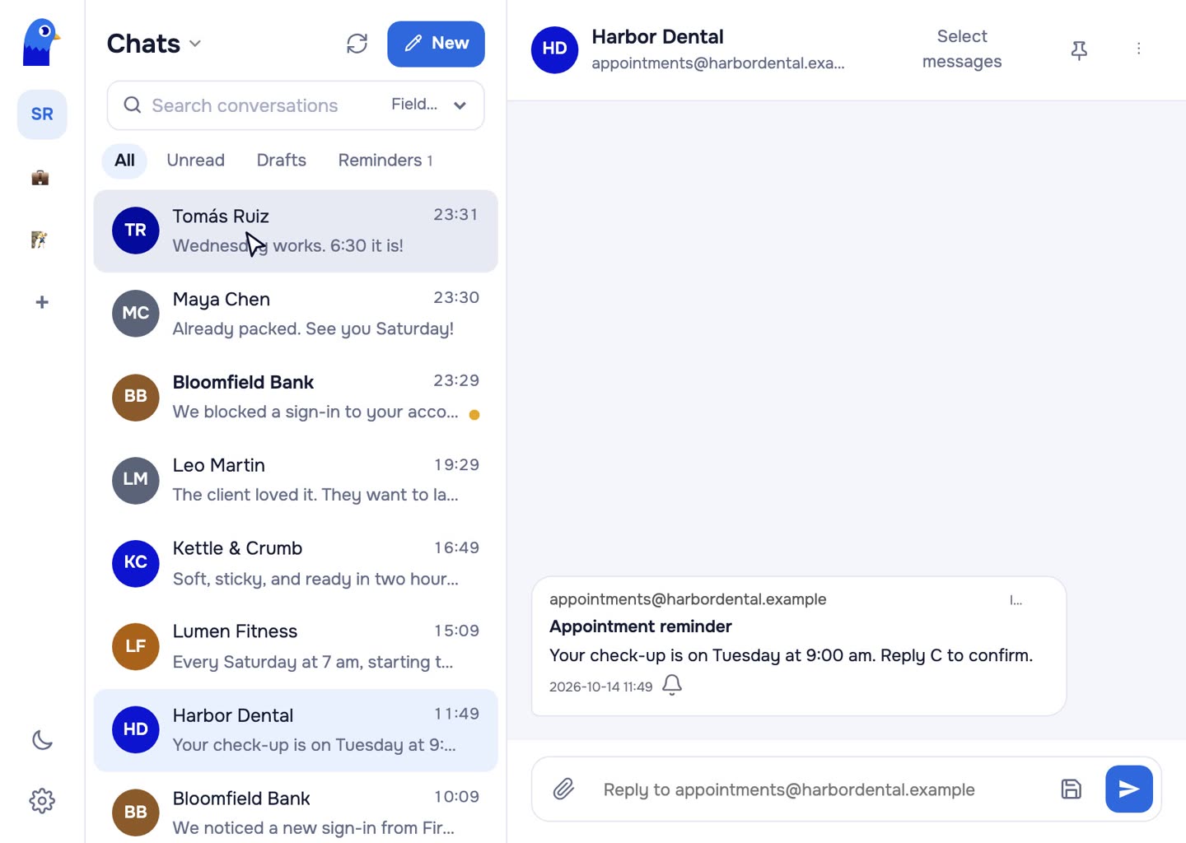Click the New message button
The height and width of the screenshot is (843, 1186).
click(x=436, y=44)
